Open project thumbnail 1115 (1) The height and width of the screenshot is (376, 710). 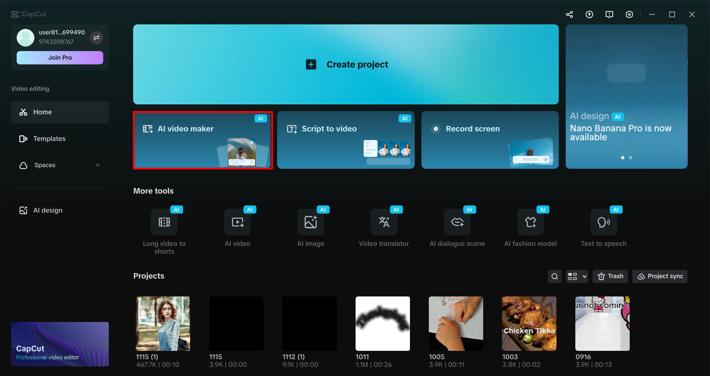coord(163,323)
